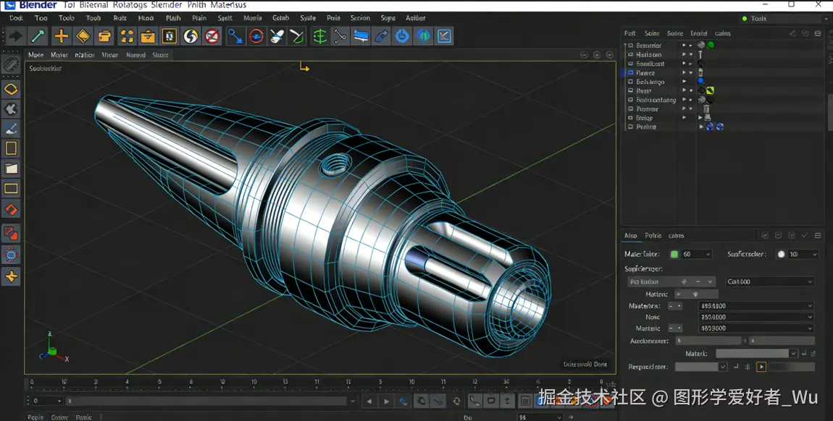Select the white brush tool icon
This screenshot has height=421, width=833.
coord(277,36)
